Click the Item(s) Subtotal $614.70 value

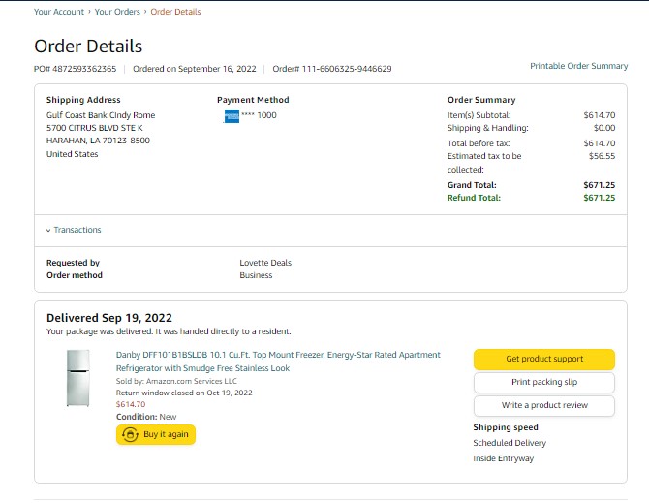(x=600, y=115)
